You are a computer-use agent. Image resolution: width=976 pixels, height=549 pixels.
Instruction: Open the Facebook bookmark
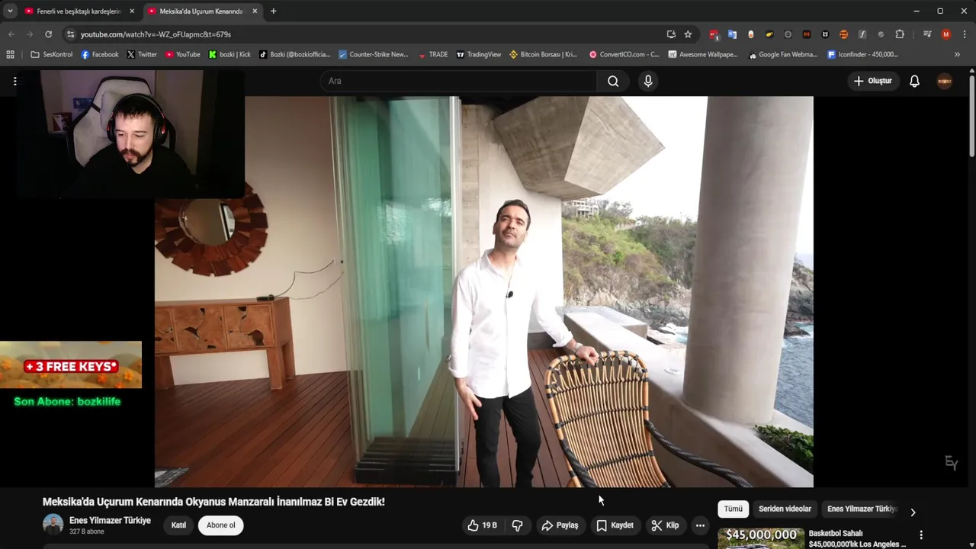tap(100, 54)
